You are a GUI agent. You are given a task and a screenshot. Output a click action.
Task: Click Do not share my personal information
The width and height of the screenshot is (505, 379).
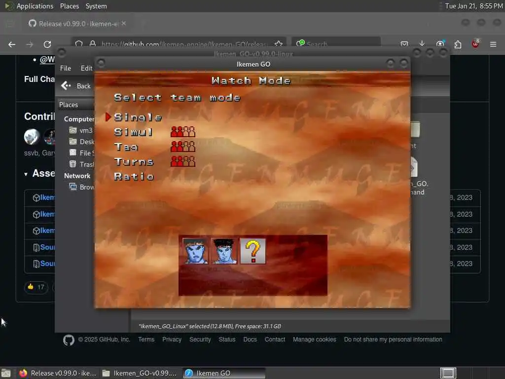tap(393, 340)
